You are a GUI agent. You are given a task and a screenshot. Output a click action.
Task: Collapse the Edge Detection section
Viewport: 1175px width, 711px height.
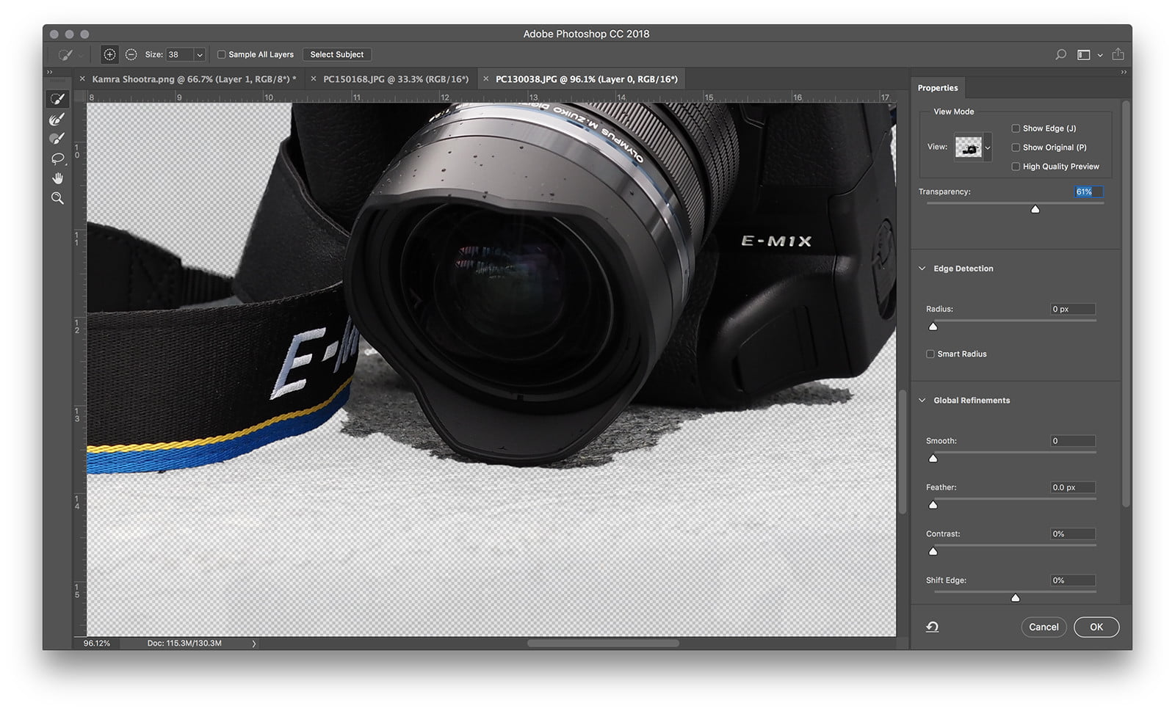click(x=922, y=269)
